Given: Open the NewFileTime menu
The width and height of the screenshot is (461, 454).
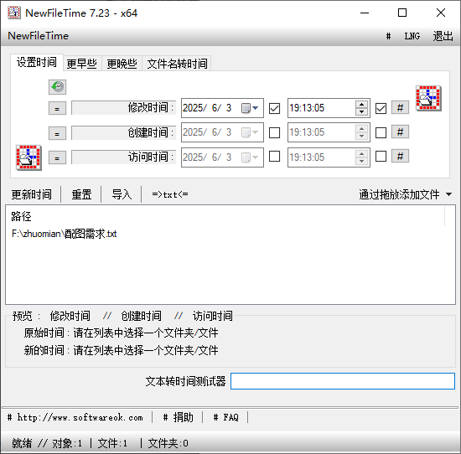Looking at the screenshot, I should coord(38,36).
